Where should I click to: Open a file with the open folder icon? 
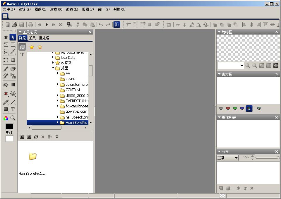14,25
